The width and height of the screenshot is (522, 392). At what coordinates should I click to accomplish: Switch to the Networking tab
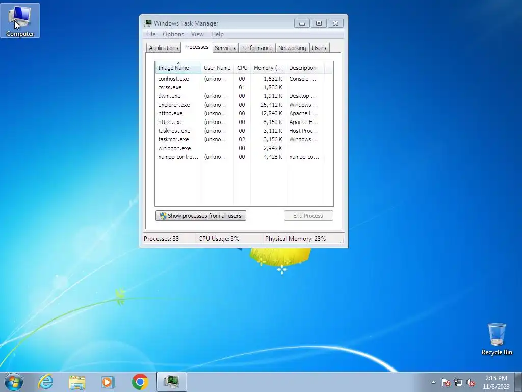click(292, 48)
